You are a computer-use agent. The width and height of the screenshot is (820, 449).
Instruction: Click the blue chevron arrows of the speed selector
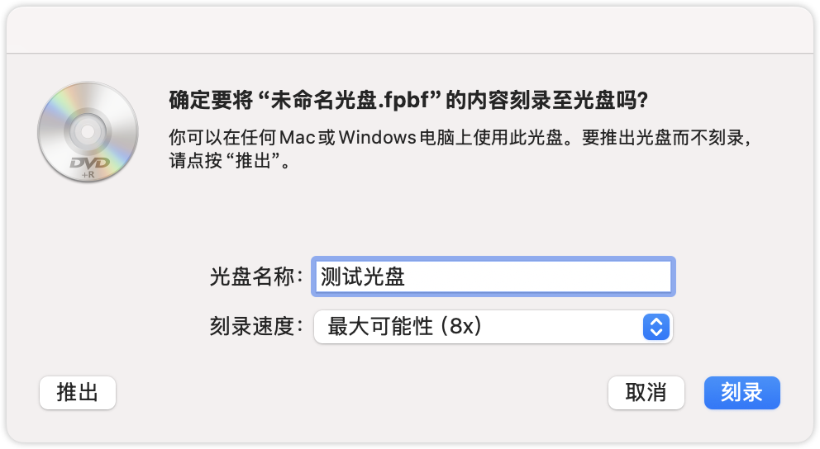pyautogui.click(x=655, y=326)
